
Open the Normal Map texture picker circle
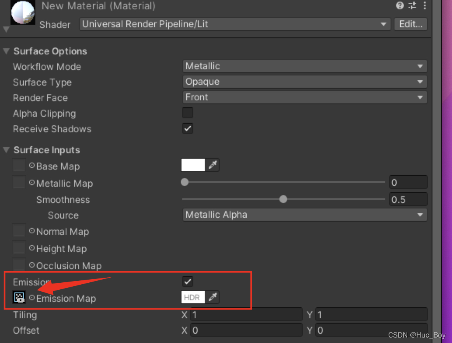(x=32, y=231)
